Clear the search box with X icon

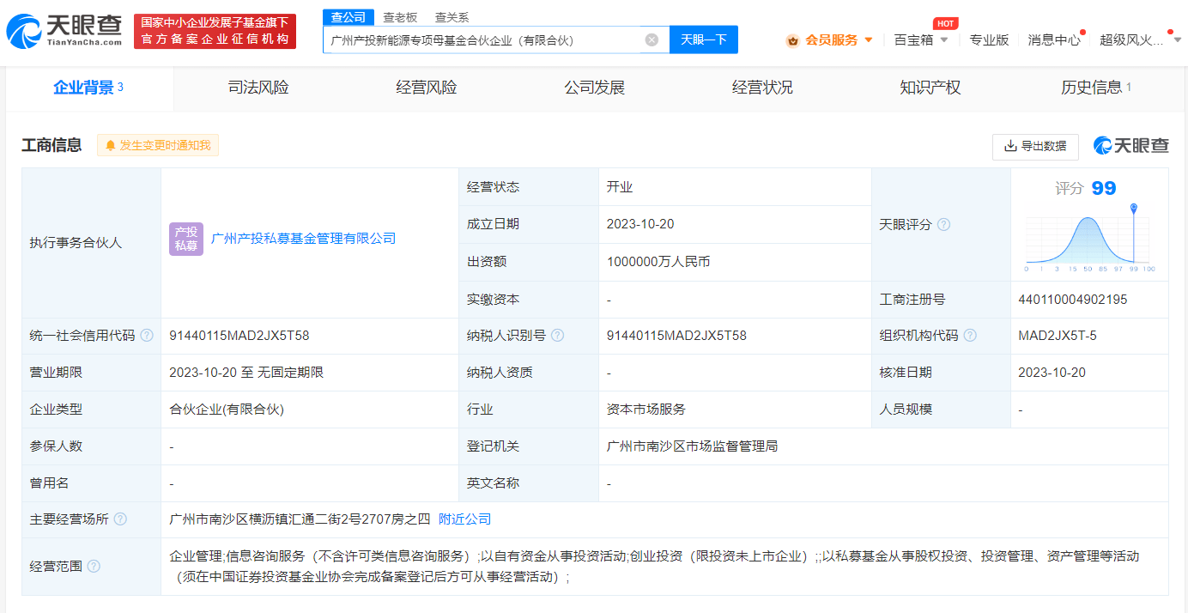pyautogui.click(x=652, y=39)
